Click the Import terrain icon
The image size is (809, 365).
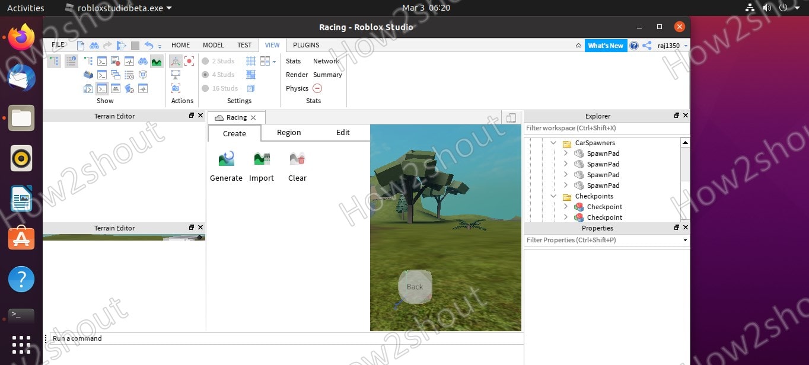[x=262, y=159]
